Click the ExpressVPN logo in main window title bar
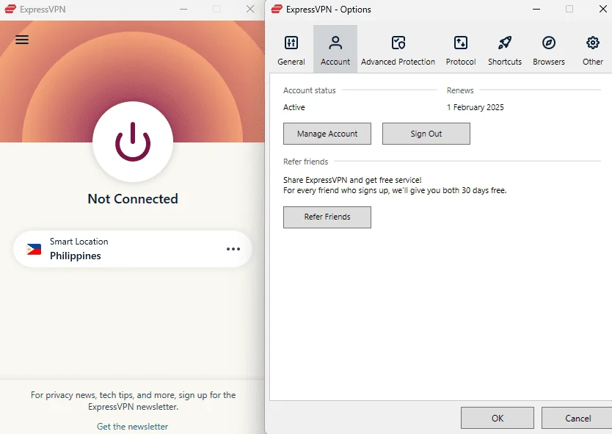Image resolution: width=612 pixels, height=434 pixels. pyautogui.click(x=10, y=9)
